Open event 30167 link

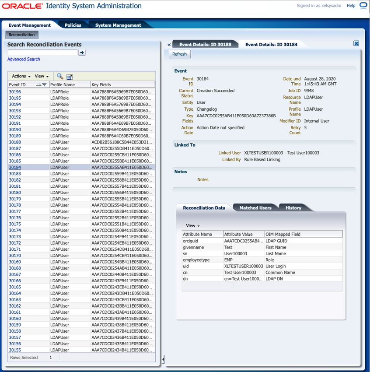pos(15,274)
